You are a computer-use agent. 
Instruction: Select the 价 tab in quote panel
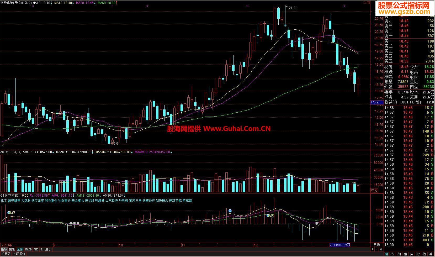click(x=393, y=254)
